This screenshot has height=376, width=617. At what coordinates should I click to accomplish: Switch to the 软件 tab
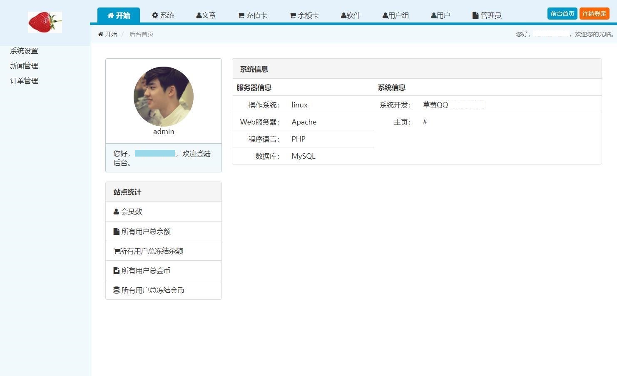[x=351, y=15]
